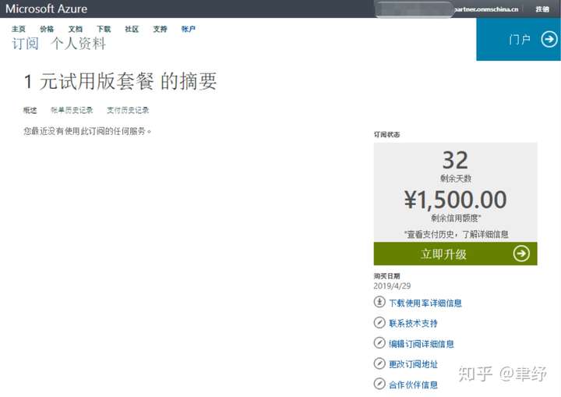
Task: Click the 您最近没有使用此订阅的任何服务 message
Action: click(87, 131)
